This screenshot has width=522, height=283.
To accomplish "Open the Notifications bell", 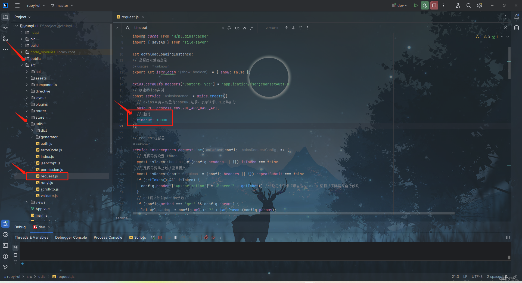I will (517, 17).
